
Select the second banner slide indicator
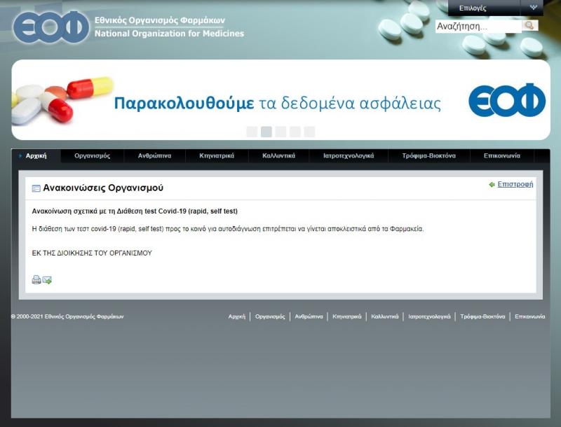click(x=266, y=132)
